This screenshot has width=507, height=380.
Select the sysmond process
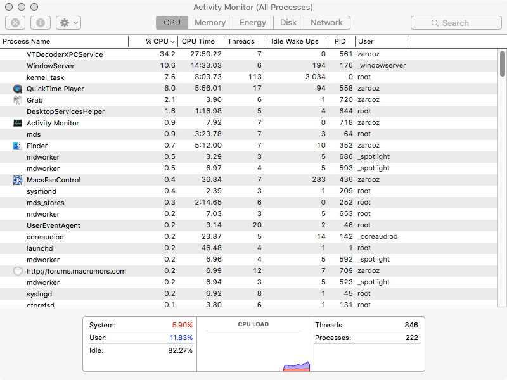(248, 191)
